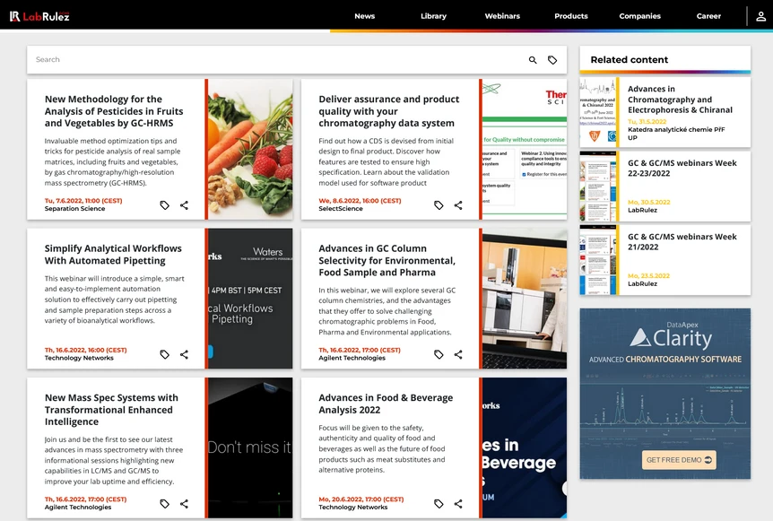773x521 pixels.
Task: Open related 'GC & GC/MS webinars Week 22-23/2022'
Action: click(682, 168)
